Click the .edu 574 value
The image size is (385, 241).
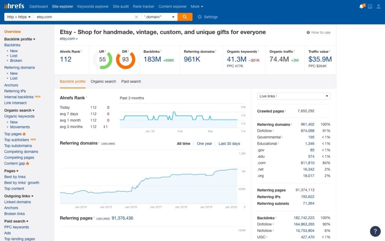click(311, 156)
